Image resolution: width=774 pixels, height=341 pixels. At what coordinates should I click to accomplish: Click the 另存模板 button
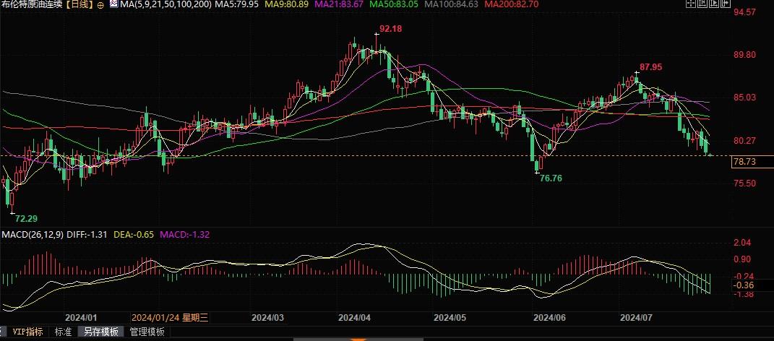pyautogui.click(x=101, y=332)
